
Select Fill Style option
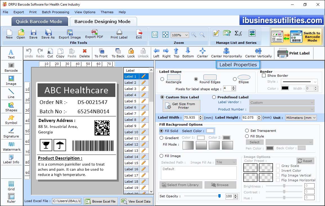pyautogui.click(x=247, y=136)
